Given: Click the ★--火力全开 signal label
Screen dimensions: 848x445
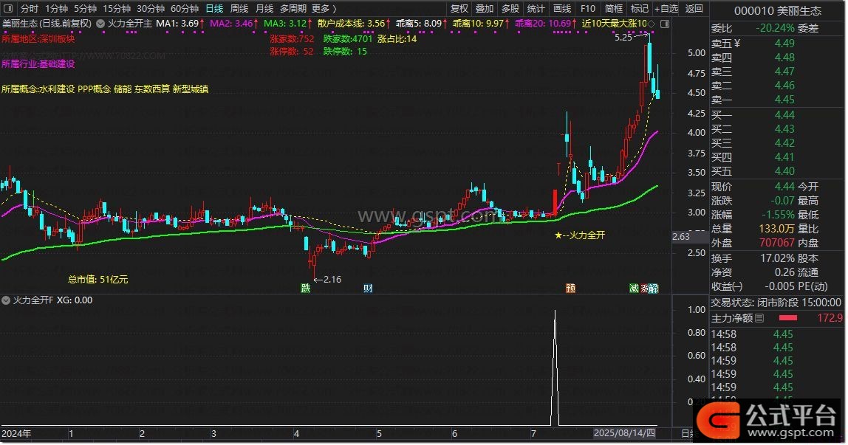Looking at the screenshot, I should pos(580,235).
